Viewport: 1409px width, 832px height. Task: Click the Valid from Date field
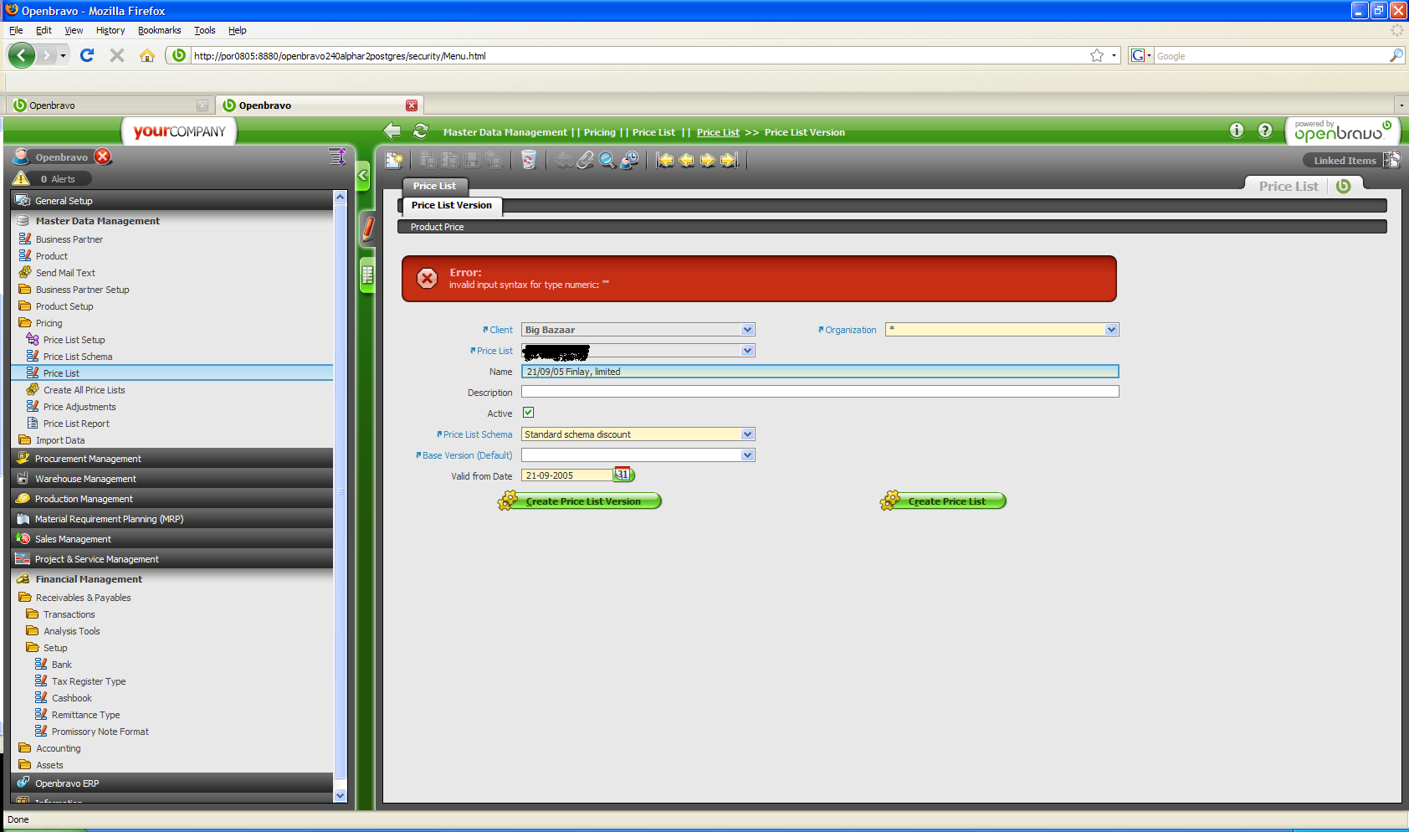click(567, 475)
